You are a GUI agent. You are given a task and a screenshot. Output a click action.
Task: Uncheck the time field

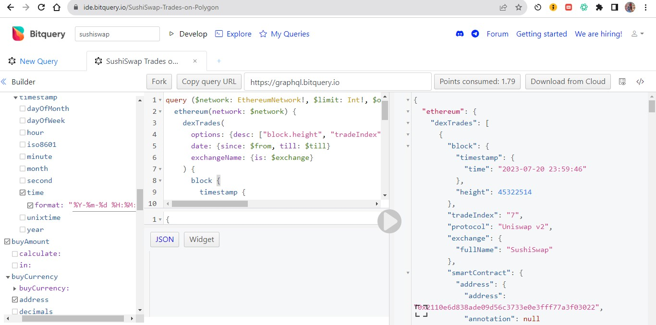(x=23, y=193)
